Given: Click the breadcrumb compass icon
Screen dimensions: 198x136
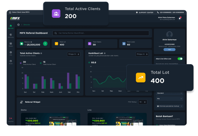Looking at the screenshot, I should [19, 25].
